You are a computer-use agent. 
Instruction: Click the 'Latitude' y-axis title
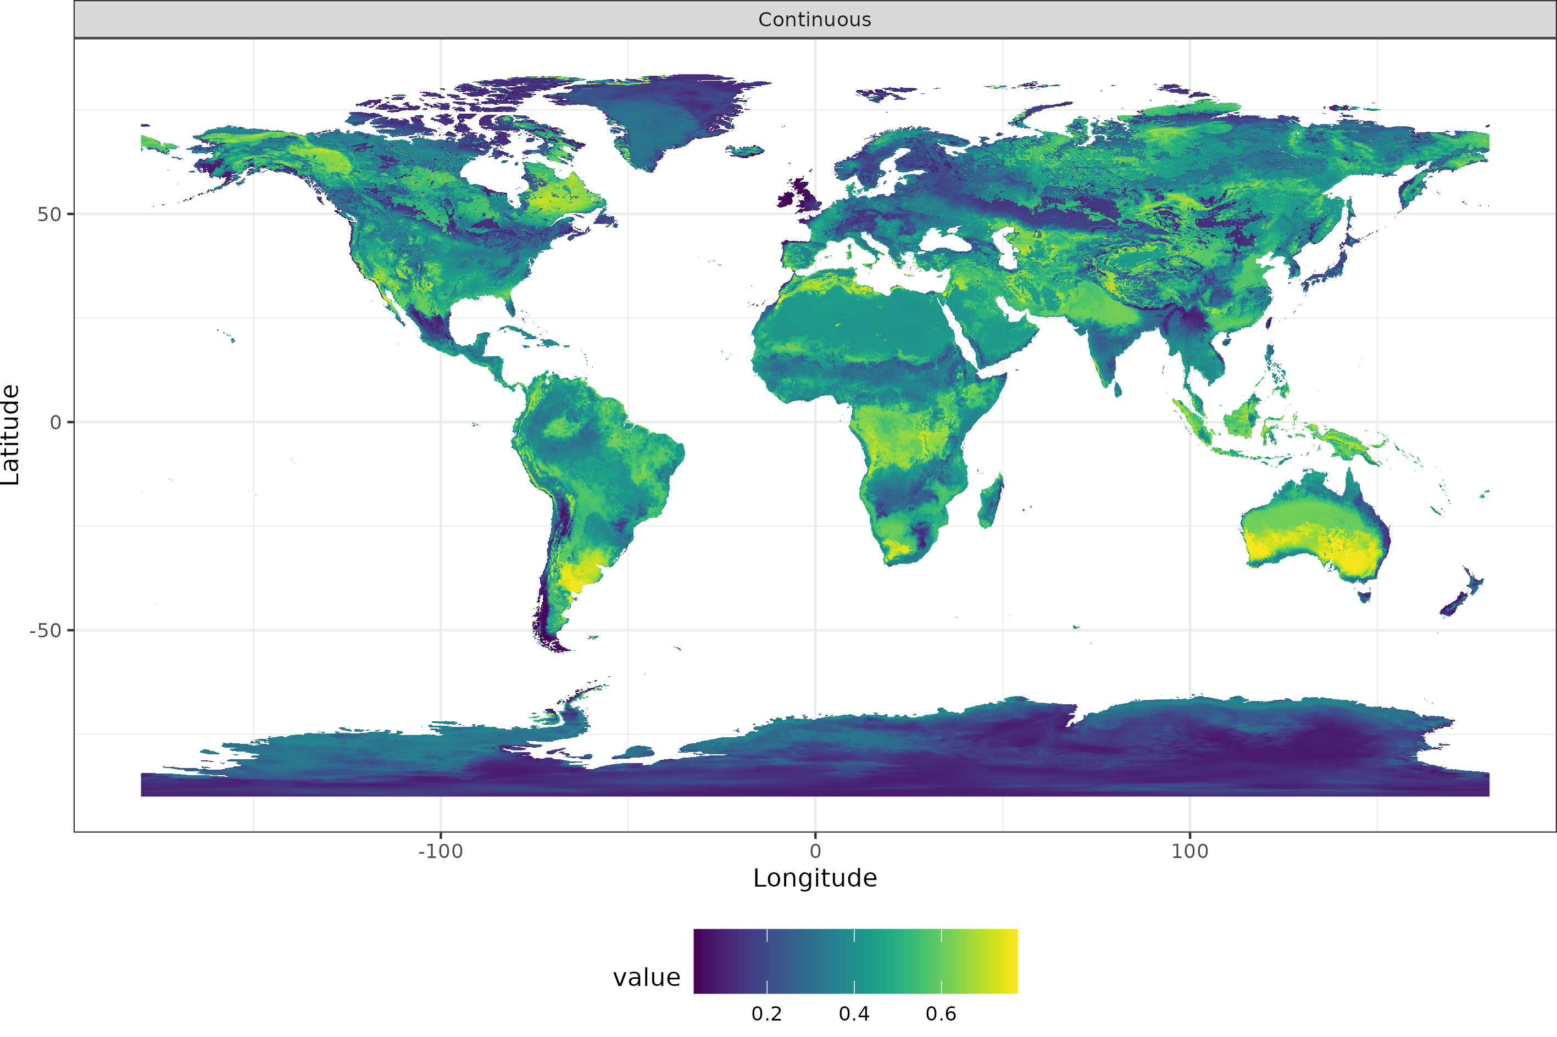[x=10, y=435]
